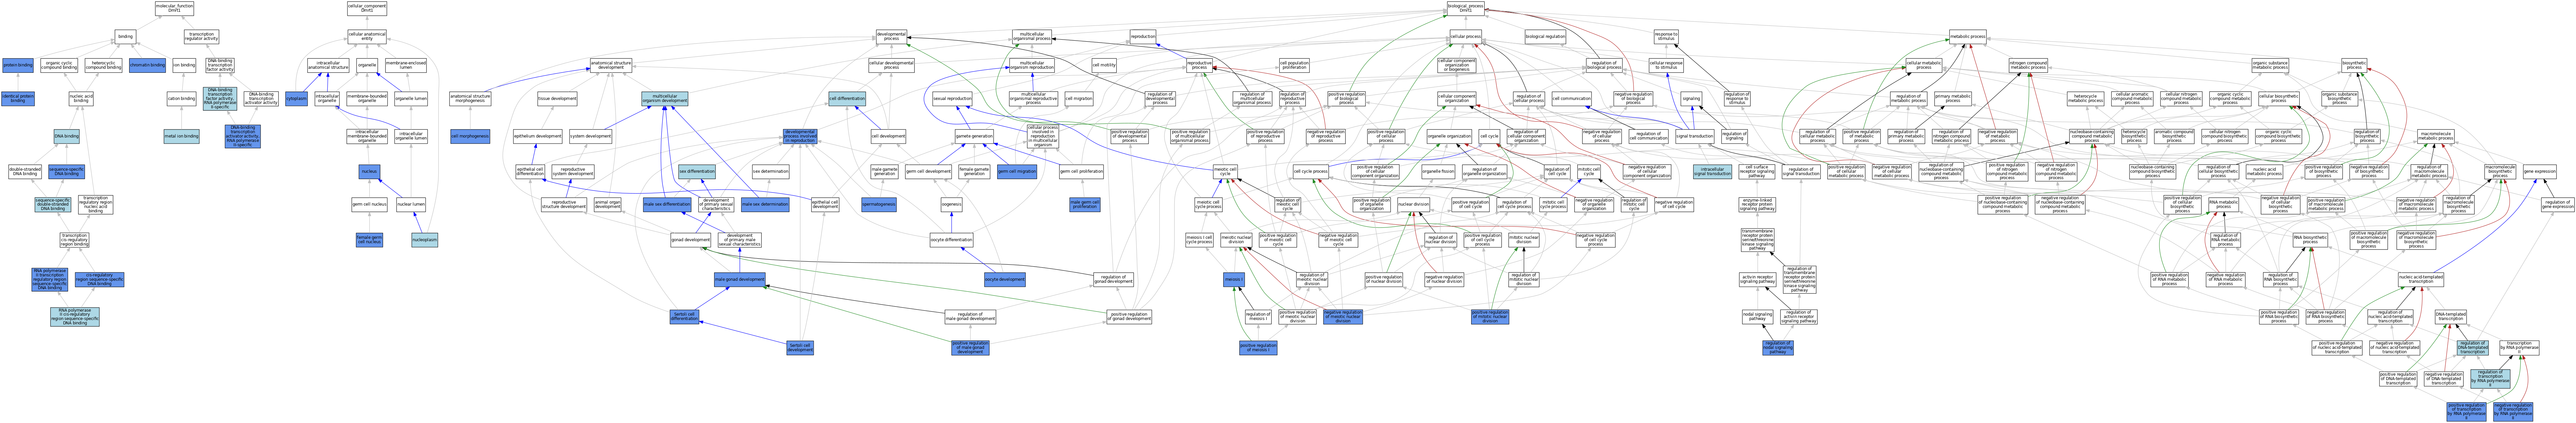Select the 'chromatin binding' node
This screenshot has width=2576, height=423.
point(147,65)
